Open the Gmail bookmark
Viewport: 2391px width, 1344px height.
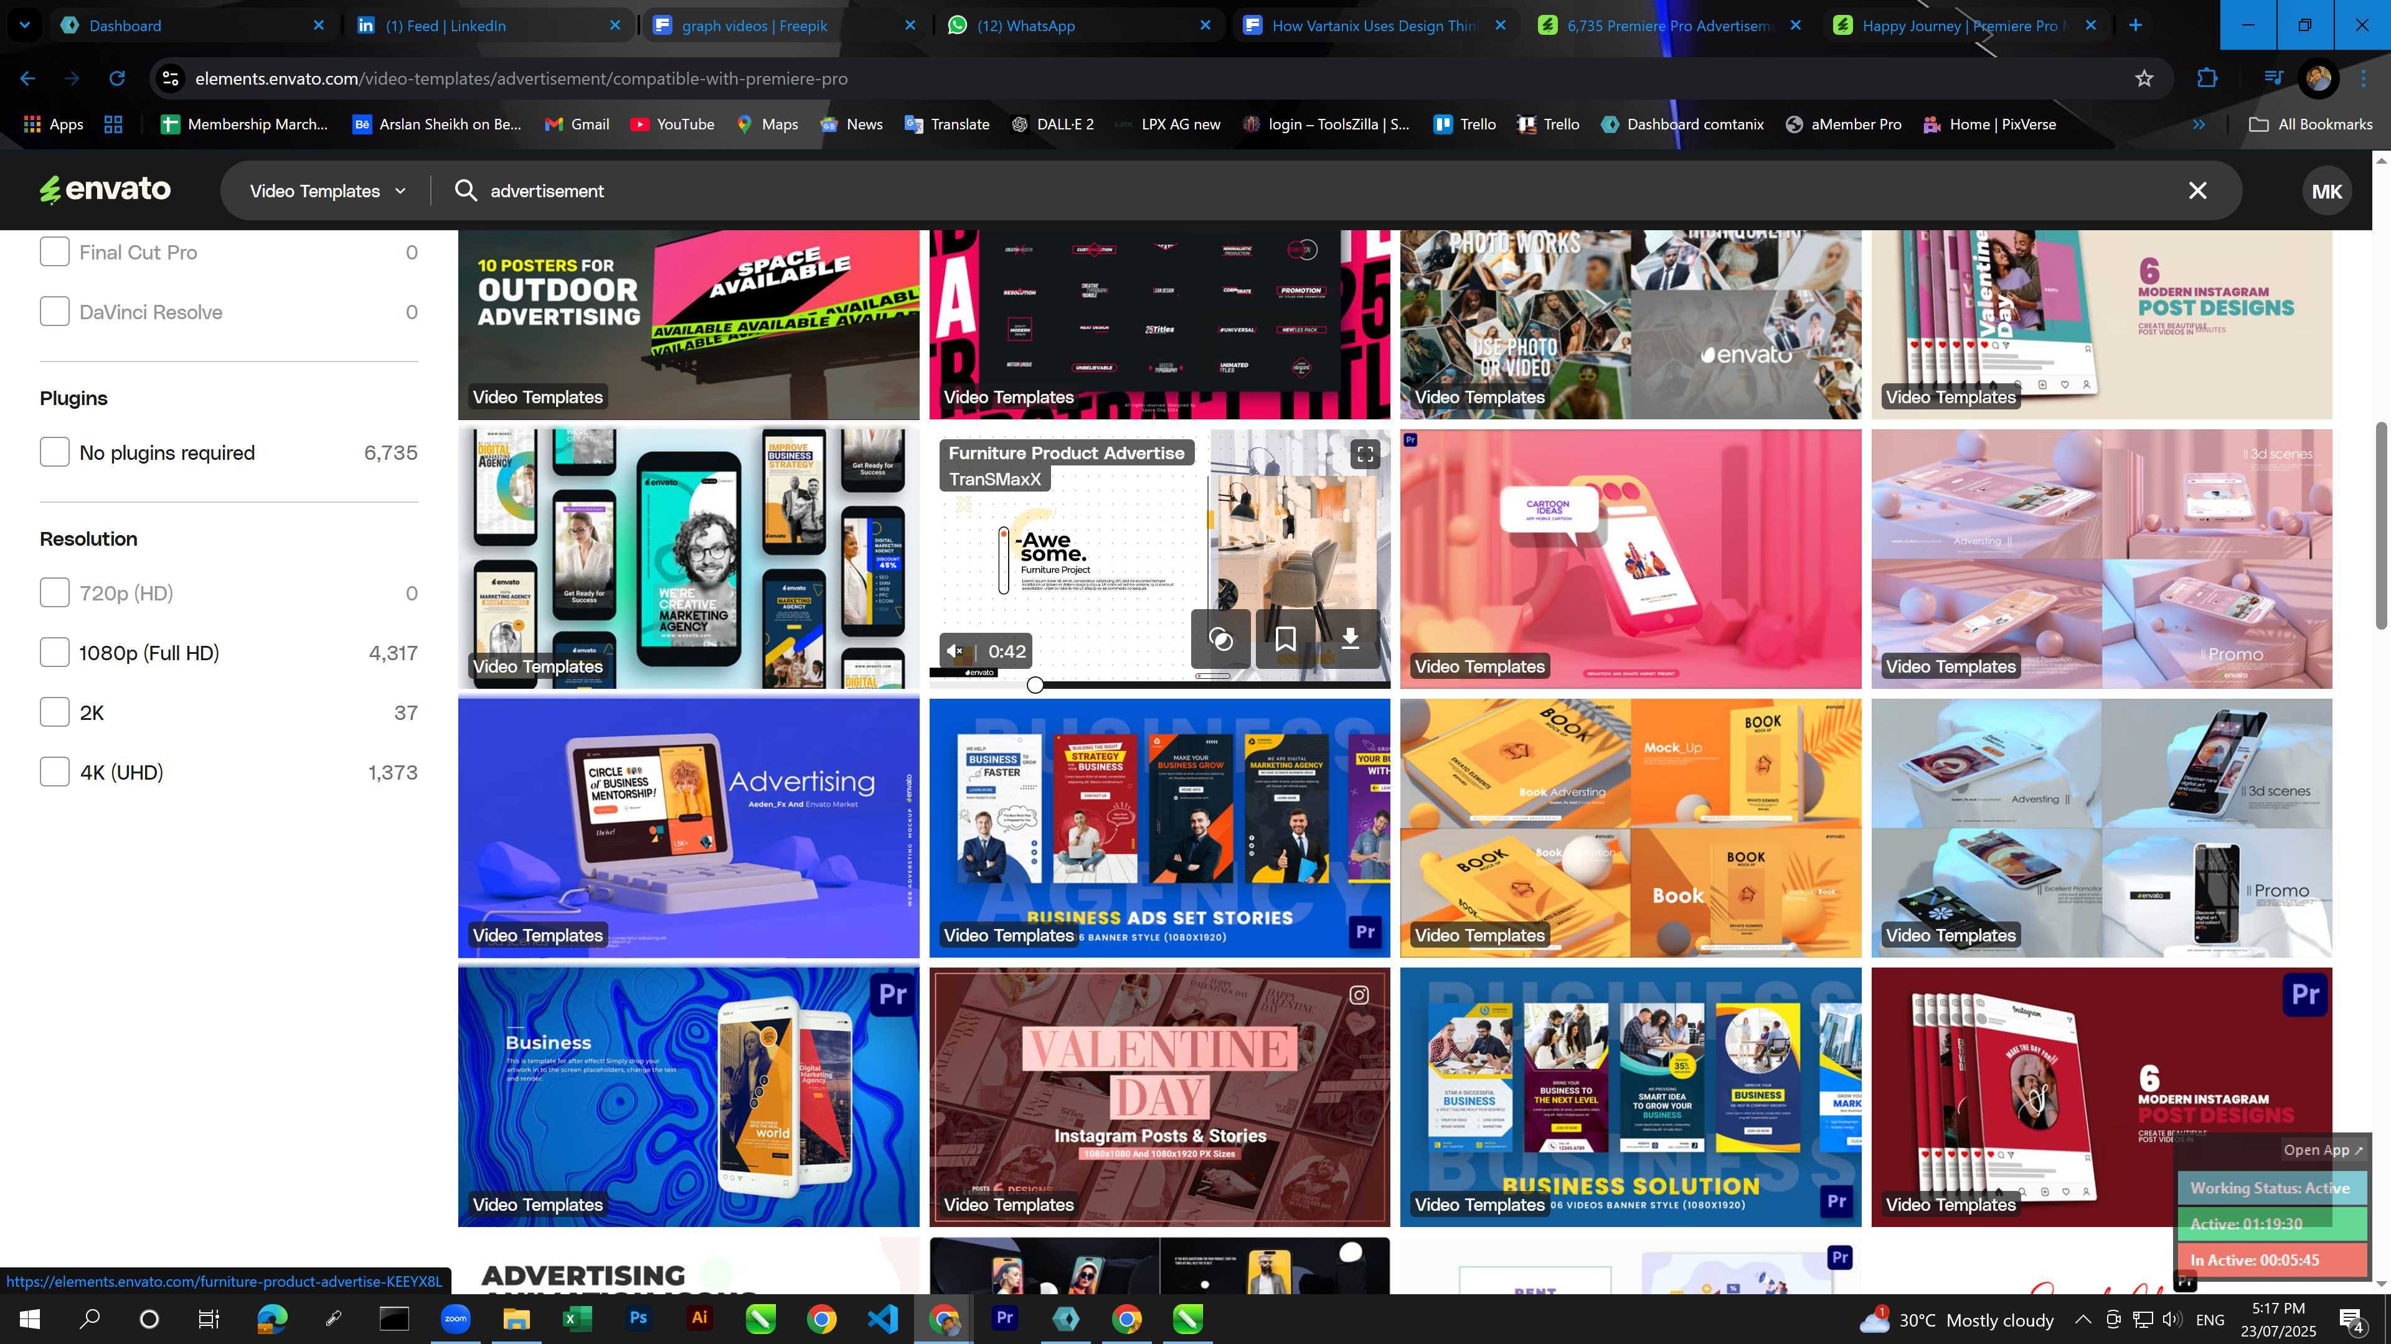click(x=577, y=124)
